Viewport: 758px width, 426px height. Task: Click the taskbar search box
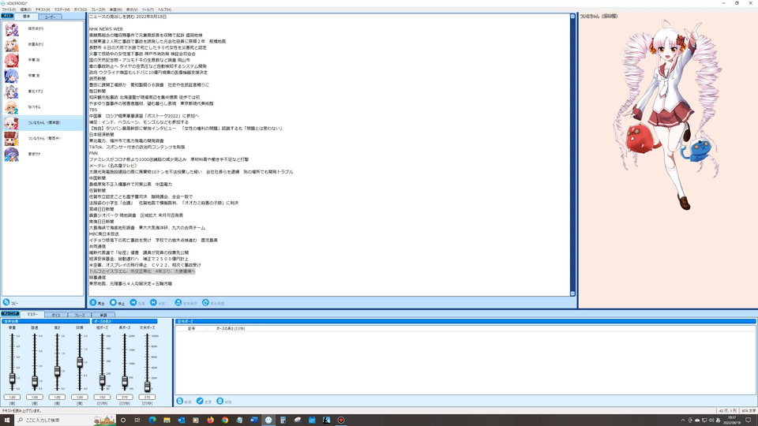click(x=64, y=420)
